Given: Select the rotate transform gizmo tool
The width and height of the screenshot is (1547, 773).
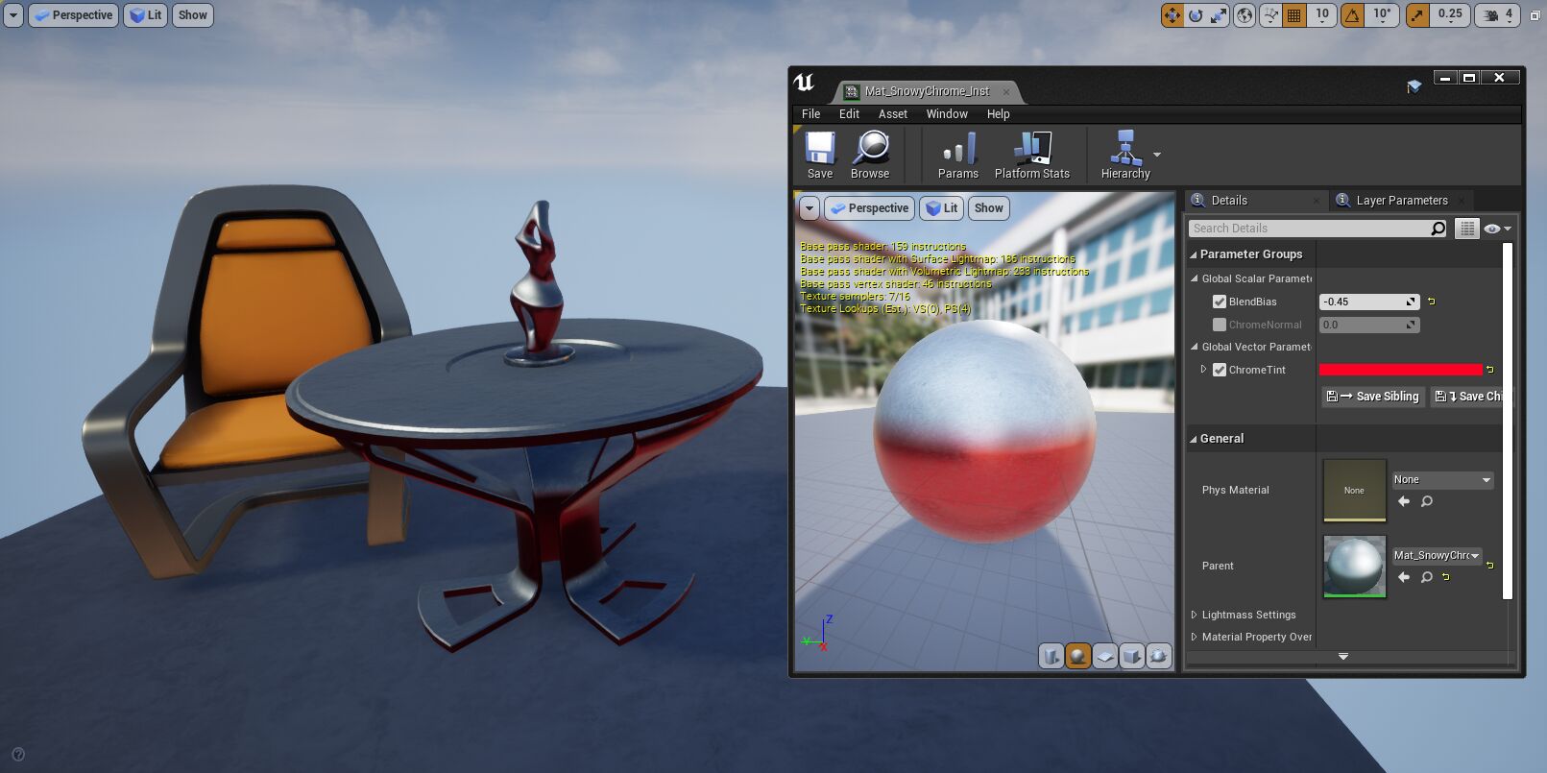Looking at the screenshot, I should pos(1196,15).
